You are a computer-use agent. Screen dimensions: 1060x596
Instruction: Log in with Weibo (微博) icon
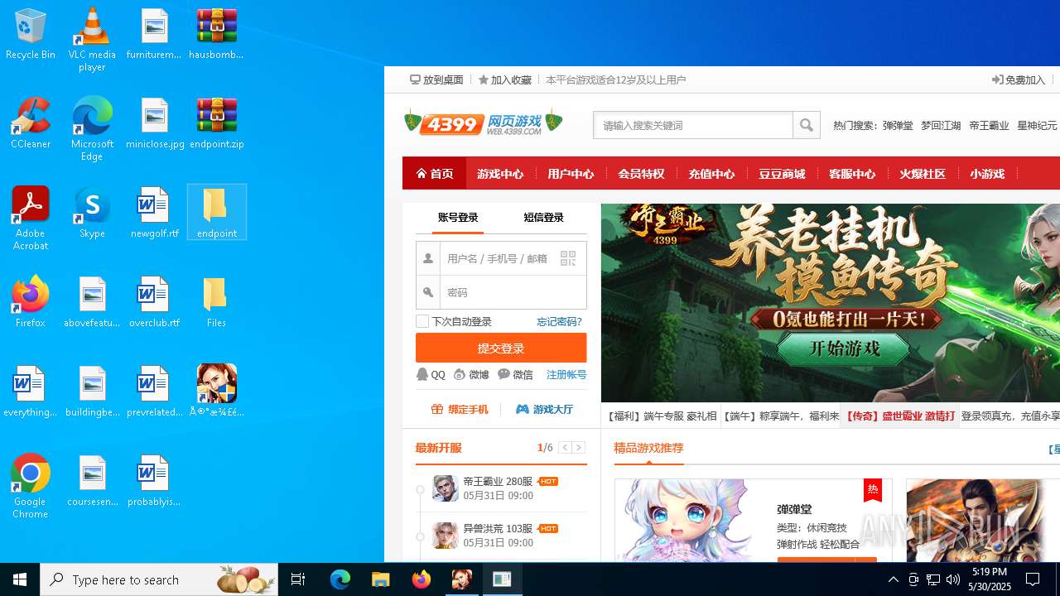471,374
